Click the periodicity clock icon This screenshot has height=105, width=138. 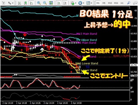(80, 3)
